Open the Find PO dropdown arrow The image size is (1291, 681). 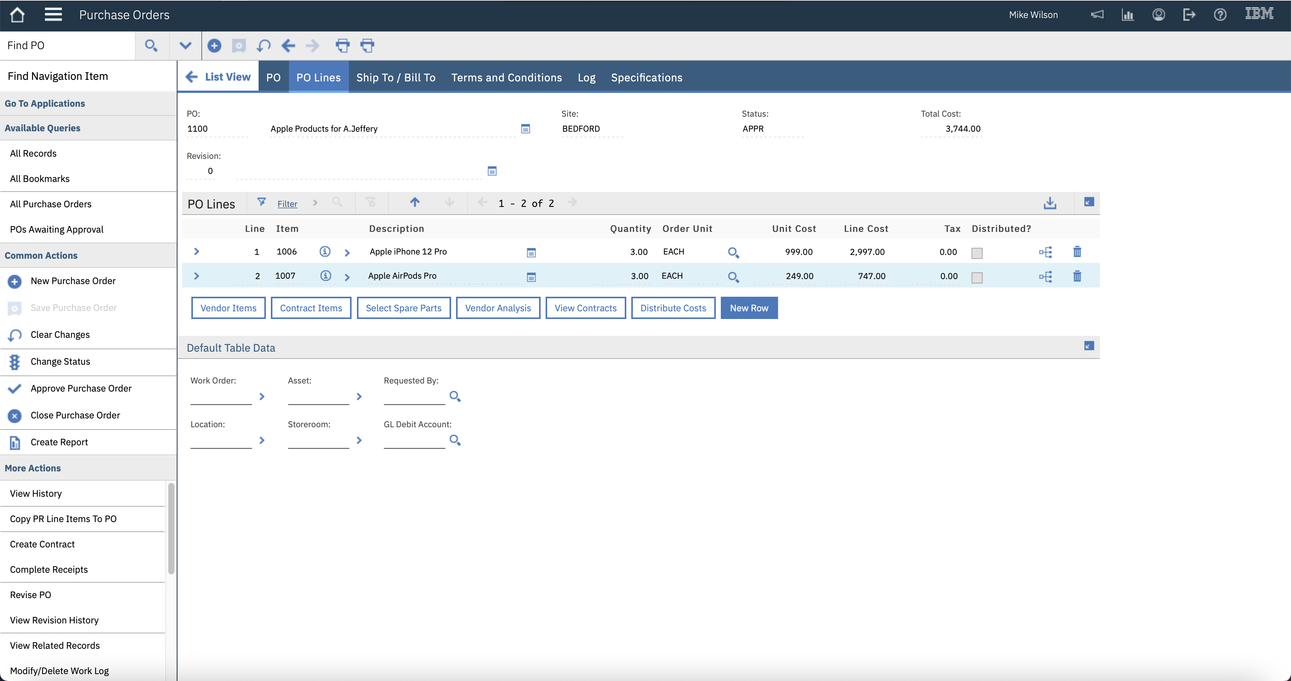[x=186, y=46]
